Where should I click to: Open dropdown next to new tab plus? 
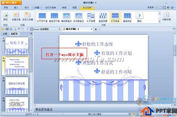point(99,29)
